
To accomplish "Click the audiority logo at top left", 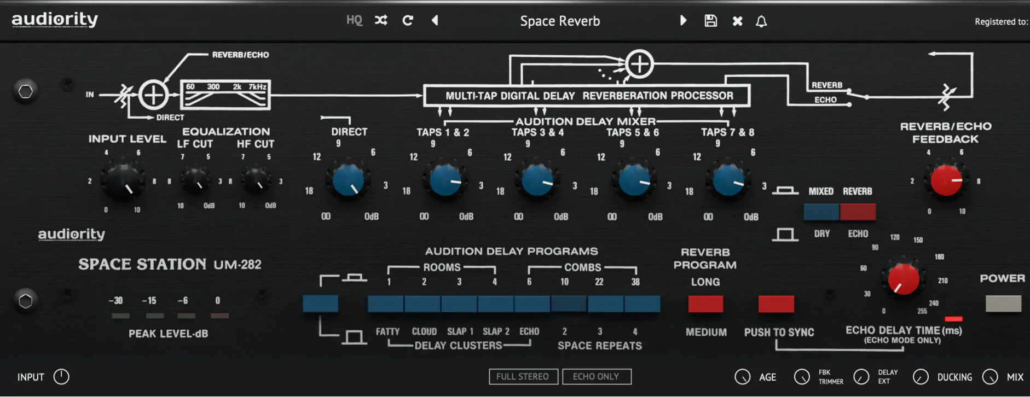I will [55, 20].
